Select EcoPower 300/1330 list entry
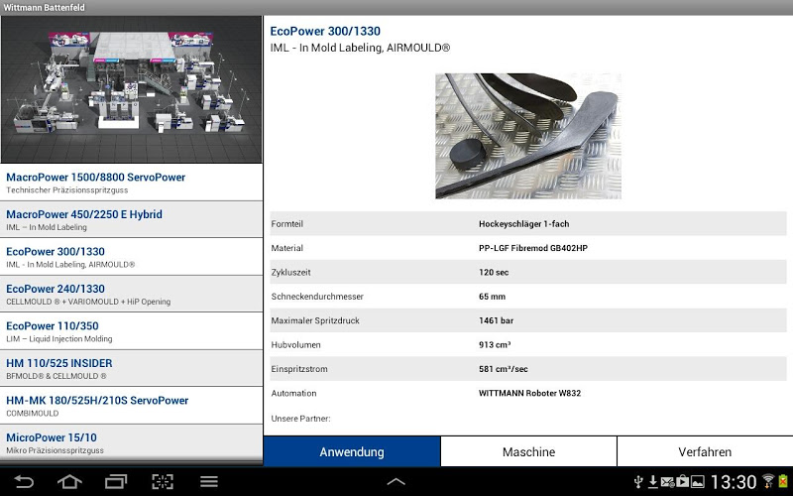This screenshot has width=793, height=496. click(x=132, y=257)
